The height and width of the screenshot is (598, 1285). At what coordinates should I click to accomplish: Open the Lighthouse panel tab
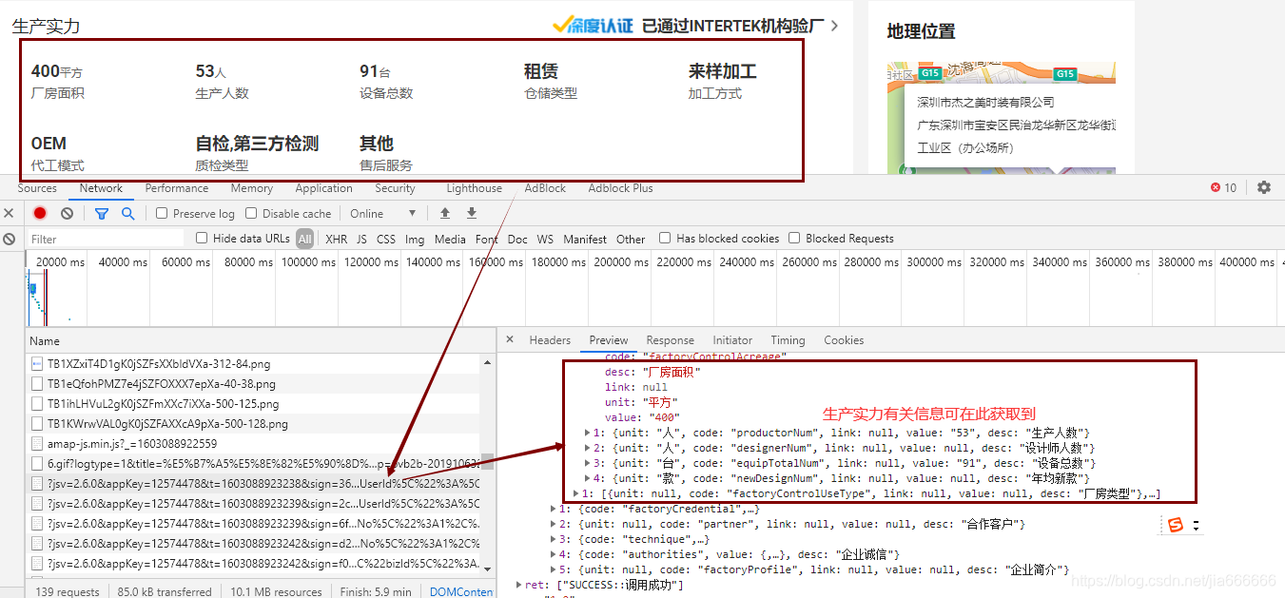474,188
